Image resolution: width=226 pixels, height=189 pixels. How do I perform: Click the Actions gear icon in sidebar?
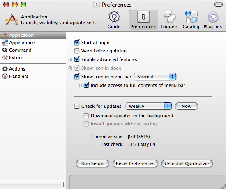[5, 69]
